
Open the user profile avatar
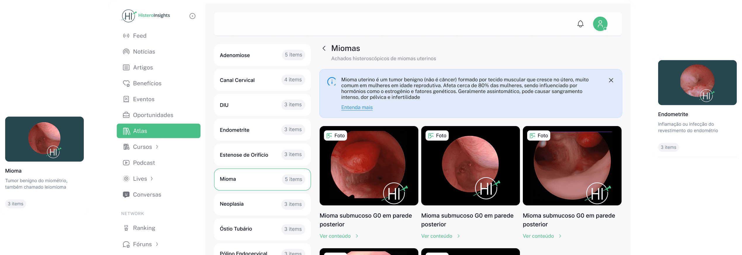pos(600,24)
